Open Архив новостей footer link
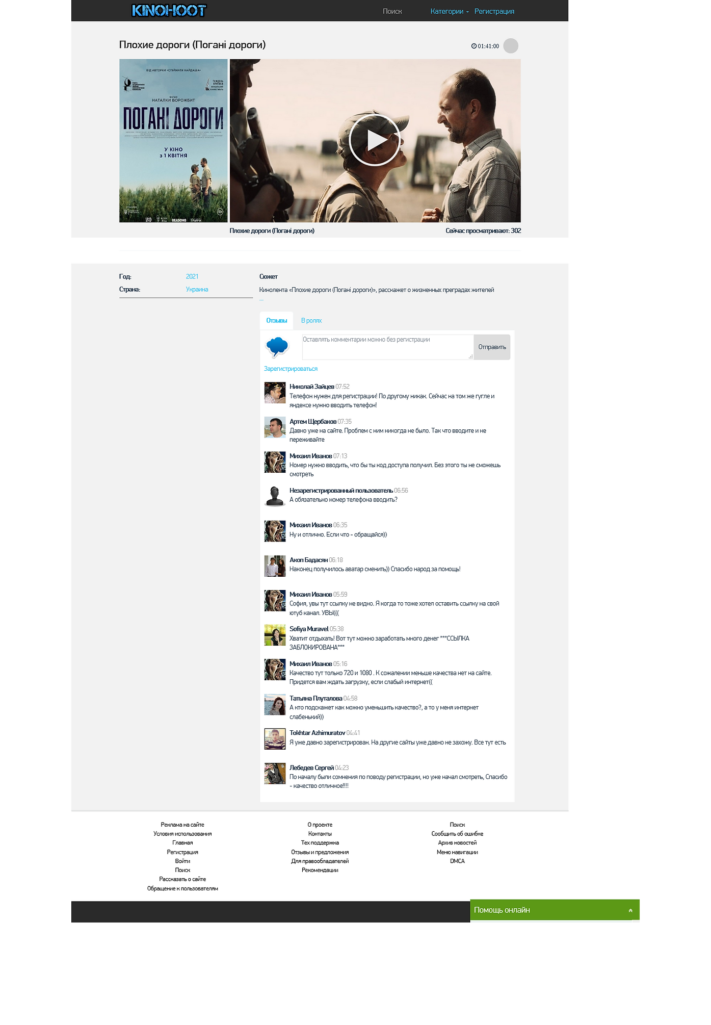Image resolution: width=711 pixels, height=1025 pixels. point(457,842)
